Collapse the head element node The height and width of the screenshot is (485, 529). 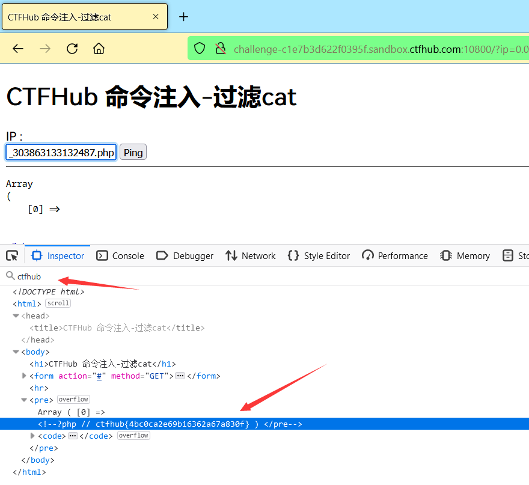pyautogui.click(x=16, y=316)
